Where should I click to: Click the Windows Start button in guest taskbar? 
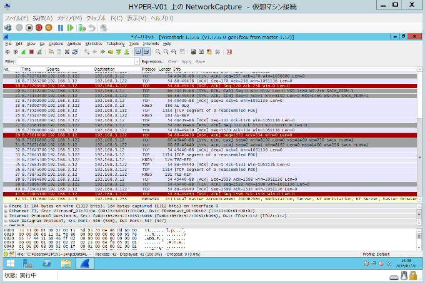pyautogui.click(x=11, y=263)
